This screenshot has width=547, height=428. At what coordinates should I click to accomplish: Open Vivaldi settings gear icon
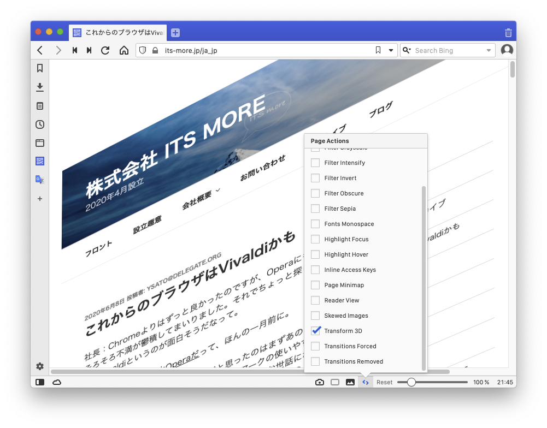40,366
